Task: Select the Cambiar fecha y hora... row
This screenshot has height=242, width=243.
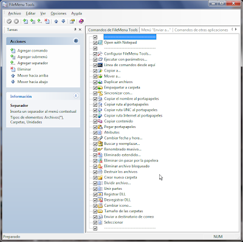Action: pyautogui.click(x=123, y=138)
